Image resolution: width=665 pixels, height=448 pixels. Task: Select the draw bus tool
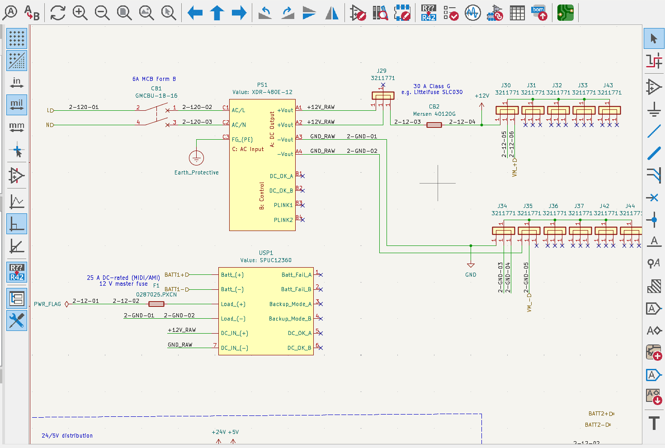[x=654, y=153]
